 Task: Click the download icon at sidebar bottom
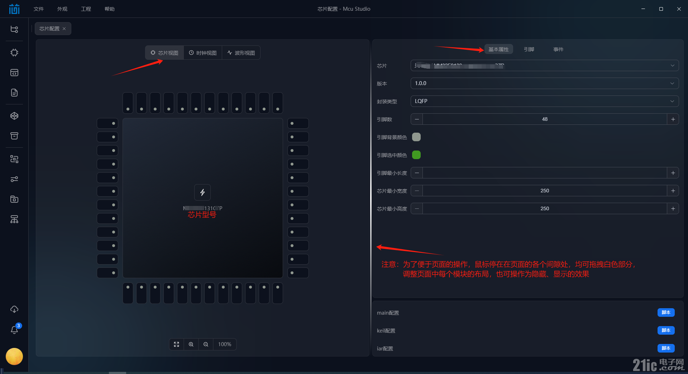14,309
